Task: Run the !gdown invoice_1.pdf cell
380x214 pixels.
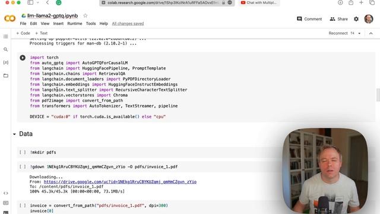Action: 23,167
